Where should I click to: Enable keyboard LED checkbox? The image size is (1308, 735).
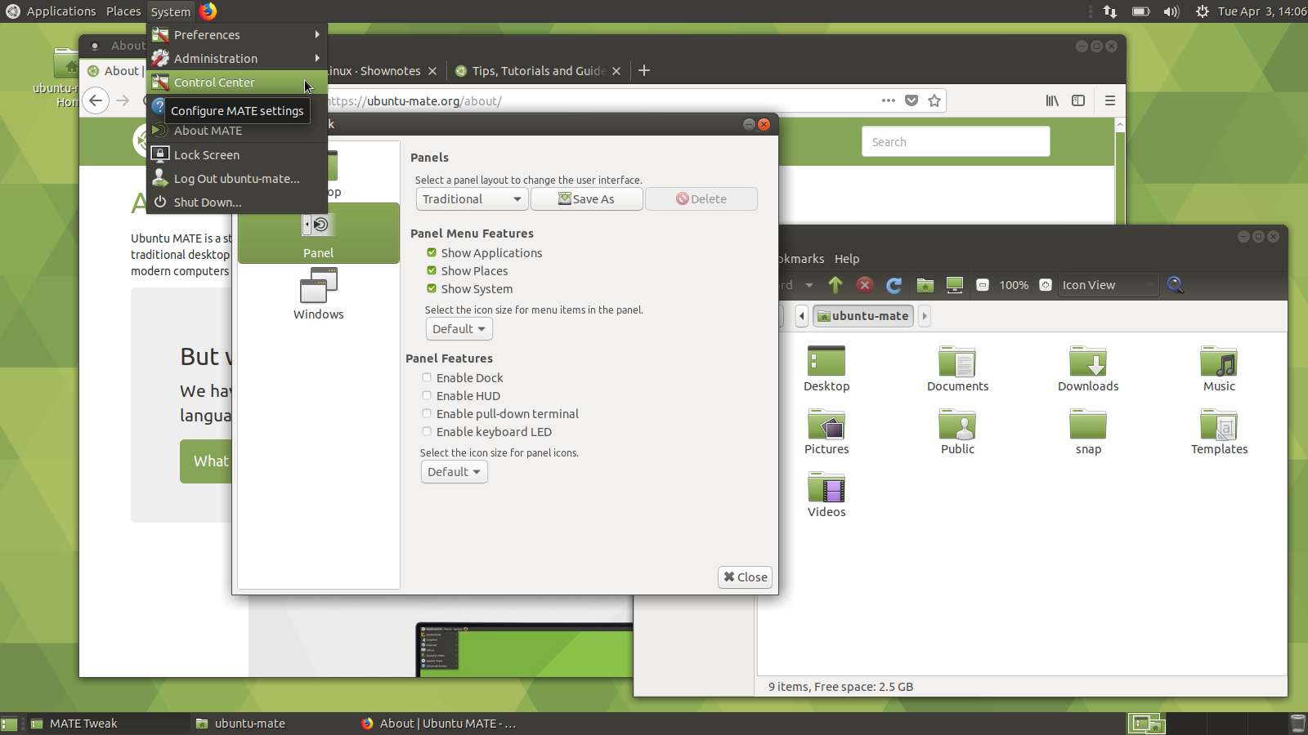coord(427,431)
